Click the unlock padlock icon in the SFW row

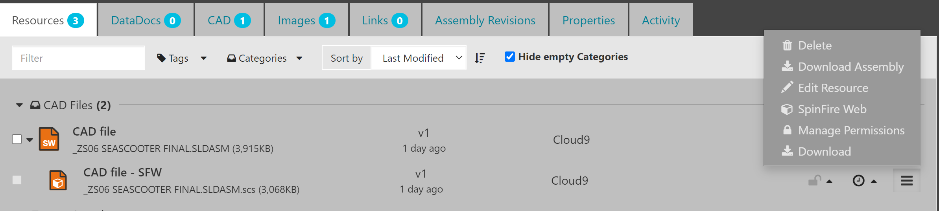(815, 181)
